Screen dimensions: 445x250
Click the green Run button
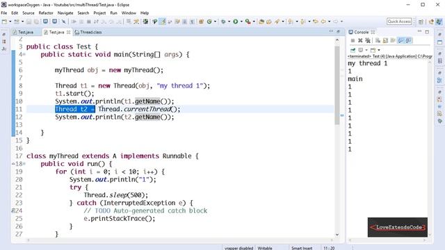tap(236, 22)
